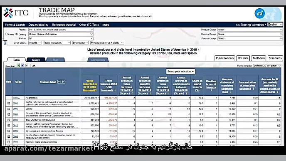Viewport: 286px width, 161px height.
Task: Open the Product dropdown showing 09 - Coffee, tea
Action: click(61, 30)
